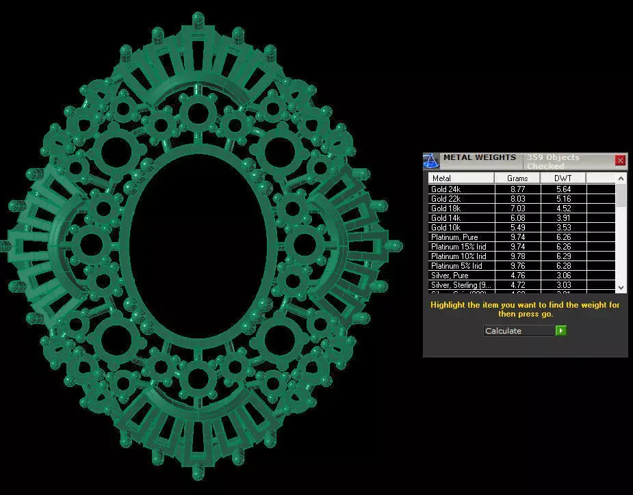The width and height of the screenshot is (633, 495).
Task: Click the Grams column header
Action: (x=517, y=178)
